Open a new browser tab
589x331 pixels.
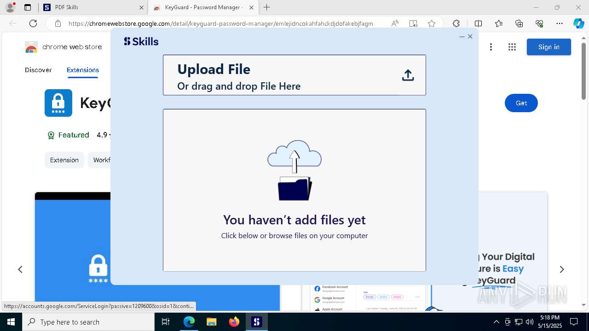click(x=267, y=7)
